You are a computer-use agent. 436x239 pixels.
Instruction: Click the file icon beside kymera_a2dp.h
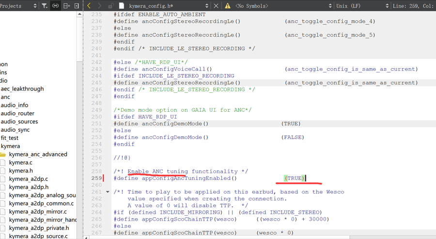tap(3, 187)
